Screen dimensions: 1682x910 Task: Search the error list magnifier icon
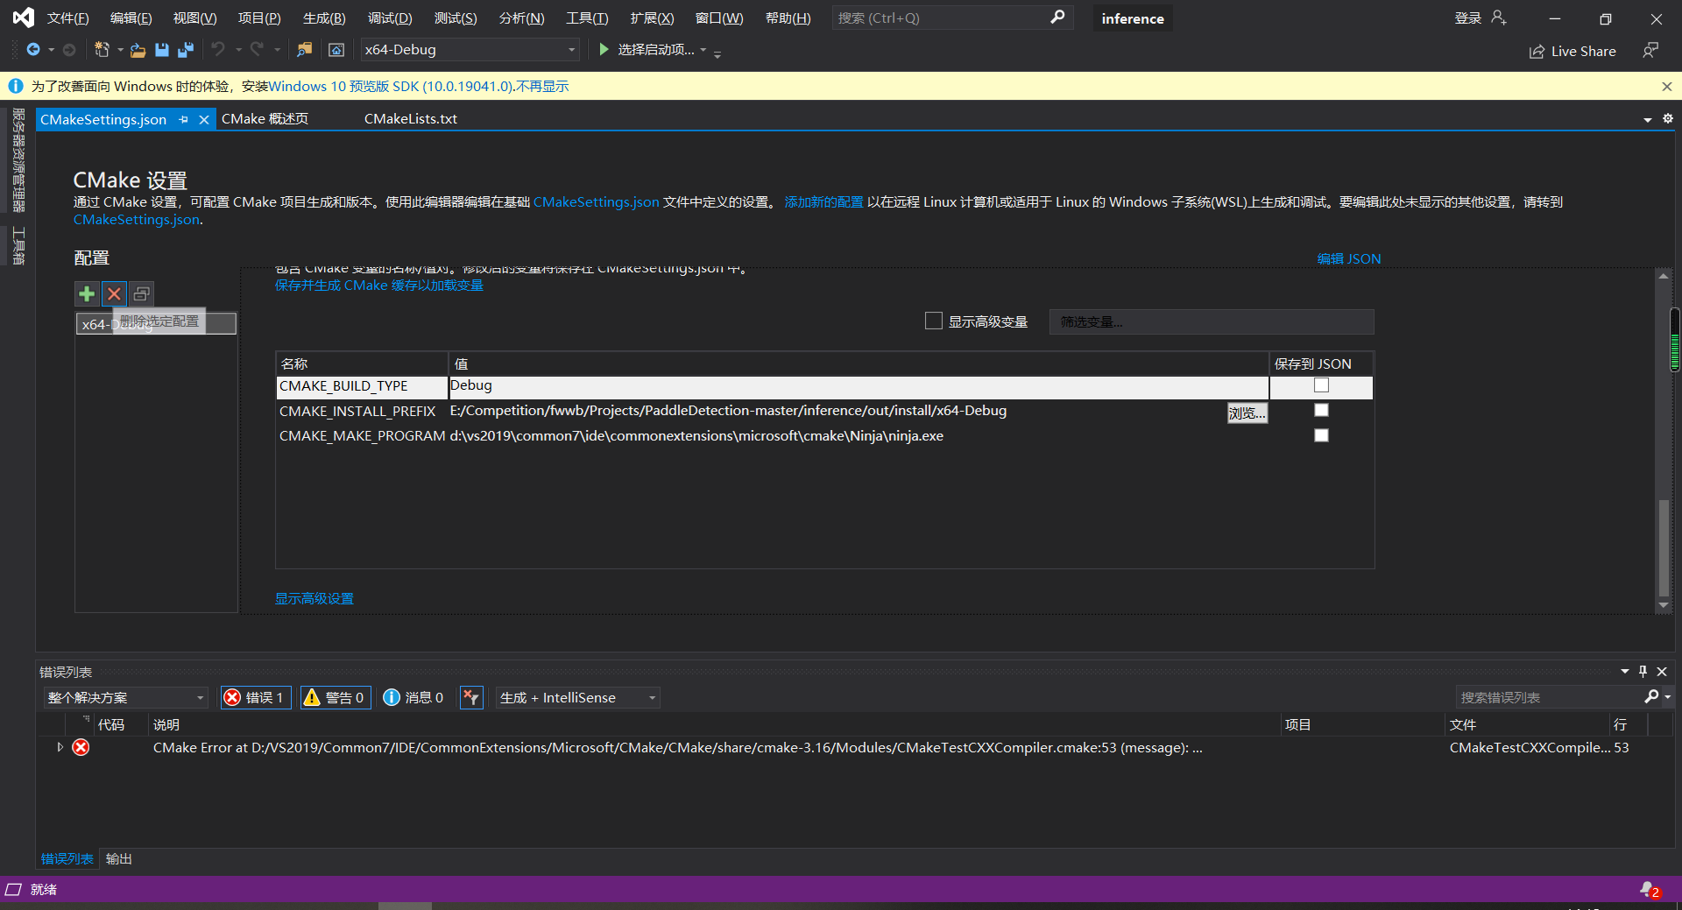pos(1651,696)
